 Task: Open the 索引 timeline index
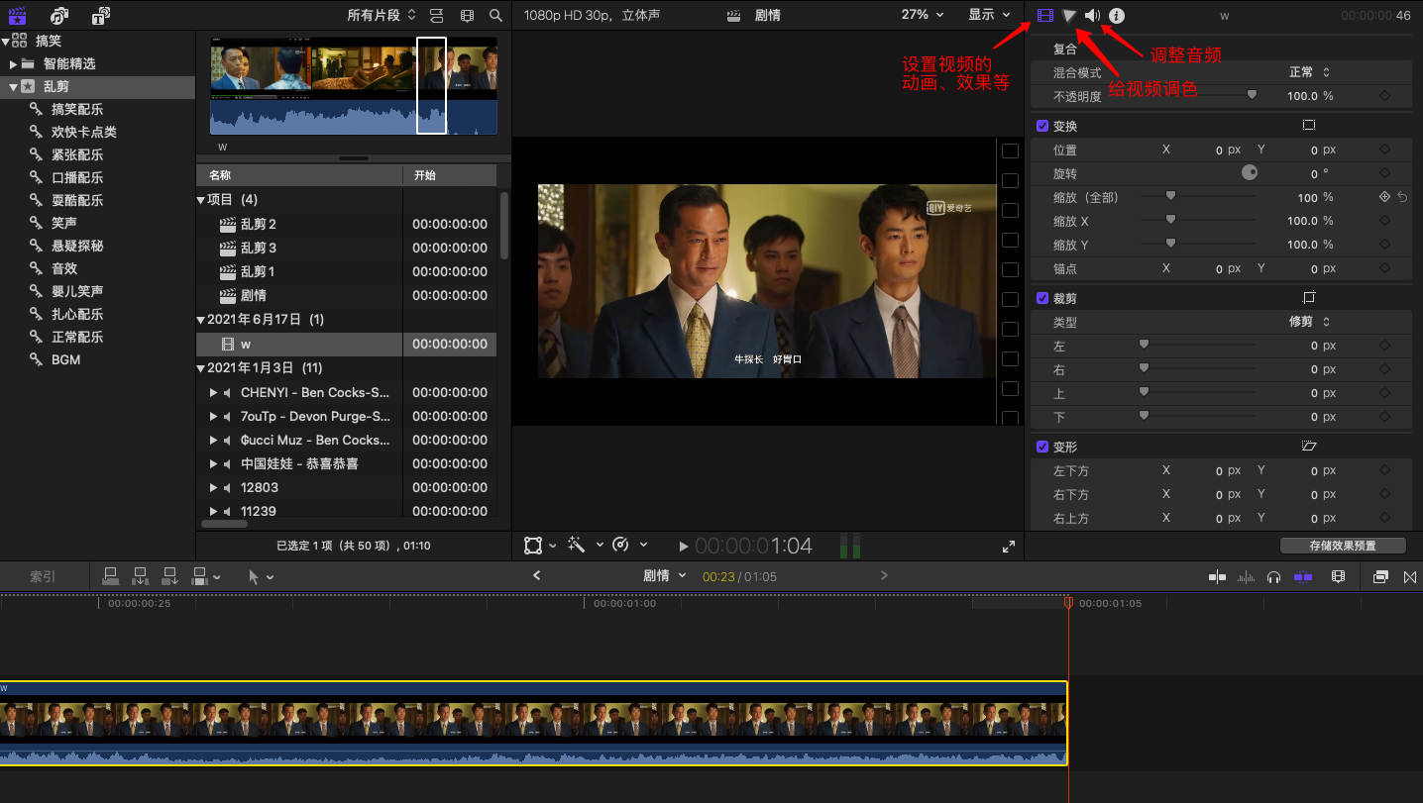pyautogui.click(x=43, y=575)
